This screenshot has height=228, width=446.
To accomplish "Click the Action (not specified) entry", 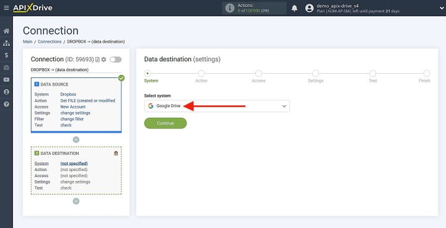I will (74, 169).
